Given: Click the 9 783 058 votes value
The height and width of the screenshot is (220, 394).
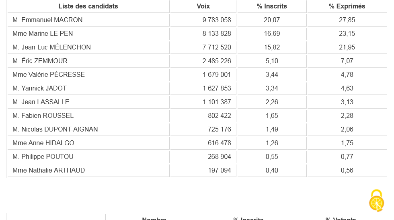Looking at the screenshot, I should tap(217, 20).
